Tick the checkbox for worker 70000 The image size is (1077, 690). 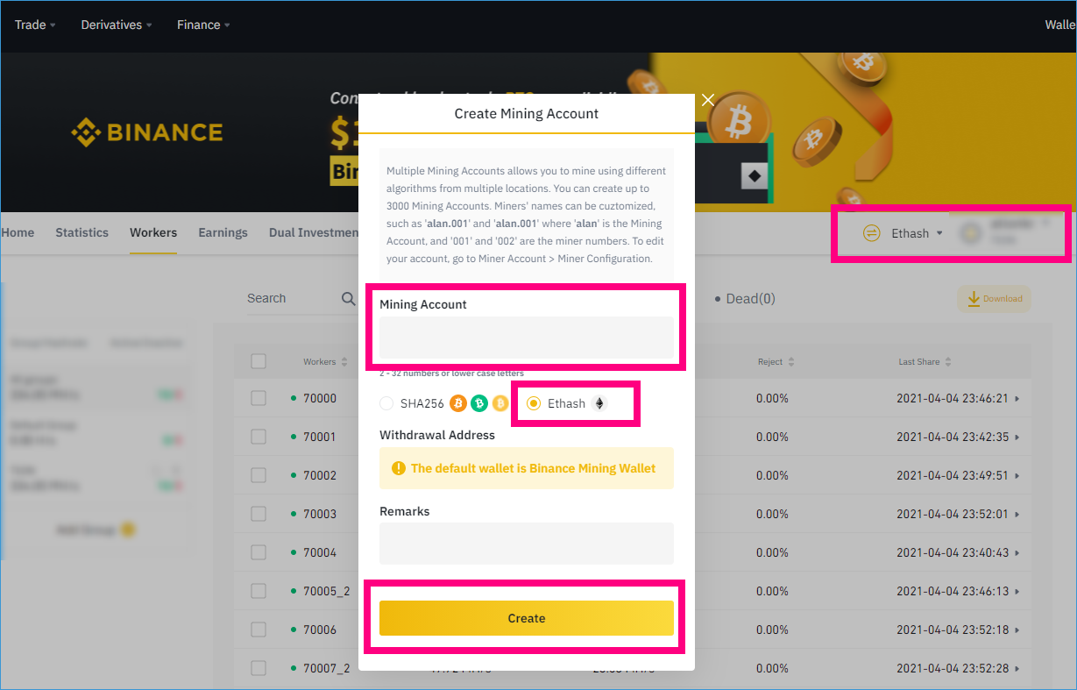pyautogui.click(x=259, y=398)
